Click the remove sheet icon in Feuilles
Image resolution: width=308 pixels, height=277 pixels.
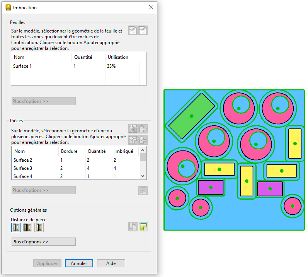tap(143, 30)
